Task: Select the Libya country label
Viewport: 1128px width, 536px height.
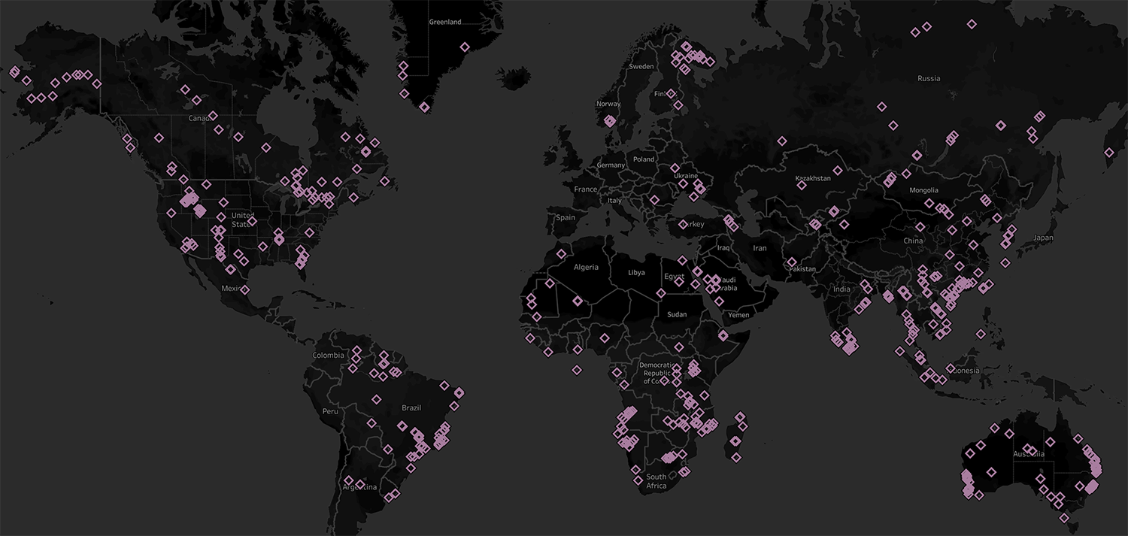Action: (636, 272)
